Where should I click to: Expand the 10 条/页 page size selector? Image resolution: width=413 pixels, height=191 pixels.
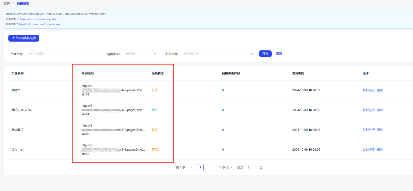225,168
